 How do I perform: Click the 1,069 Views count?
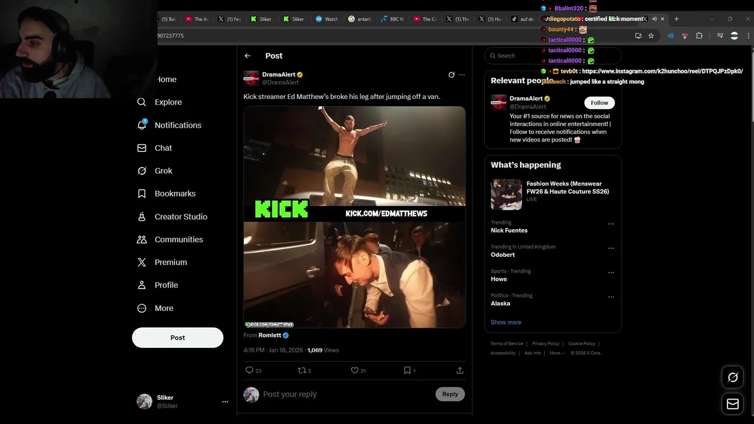pos(323,350)
